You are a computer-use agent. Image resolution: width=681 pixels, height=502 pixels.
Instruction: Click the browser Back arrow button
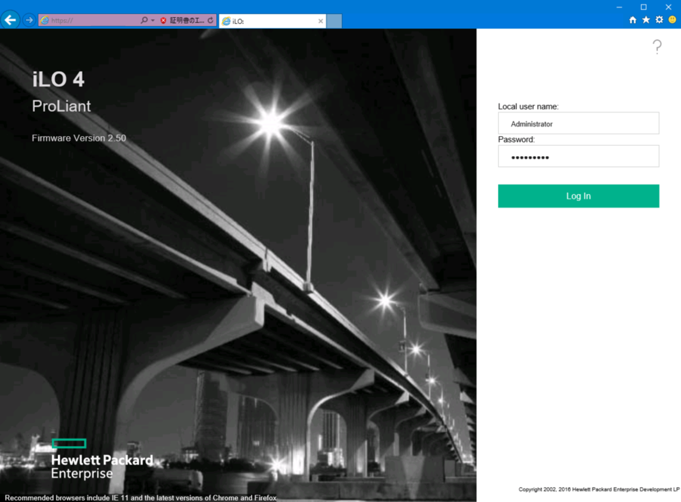click(x=10, y=20)
